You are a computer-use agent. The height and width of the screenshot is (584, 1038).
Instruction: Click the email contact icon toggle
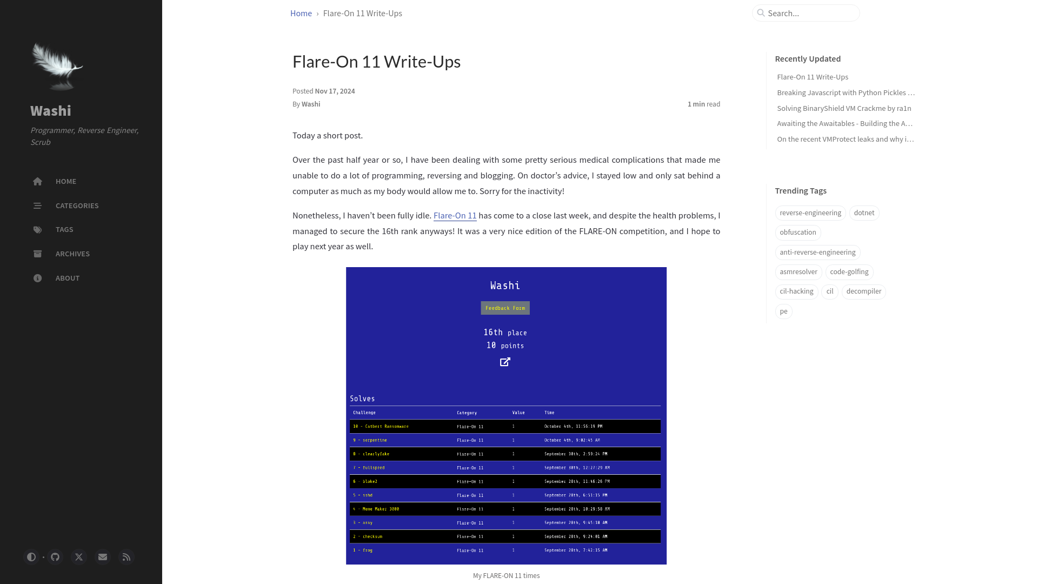coord(103,557)
